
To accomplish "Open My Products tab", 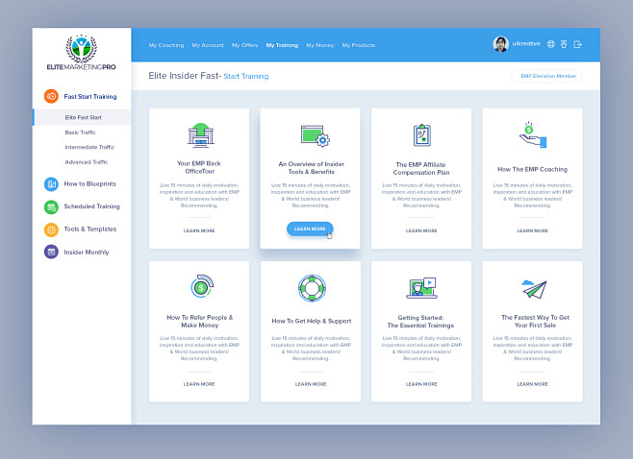I will (x=359, y=45).
